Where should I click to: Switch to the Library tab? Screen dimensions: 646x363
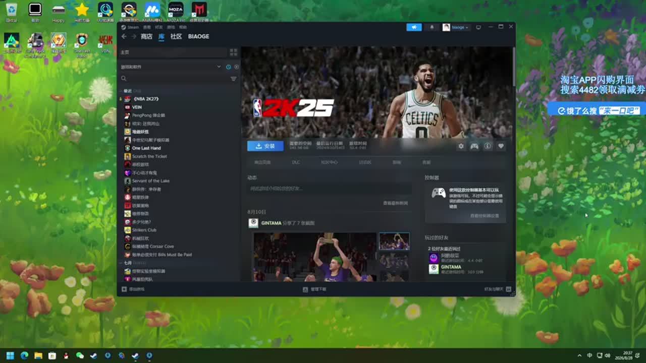tap(161, 36)
